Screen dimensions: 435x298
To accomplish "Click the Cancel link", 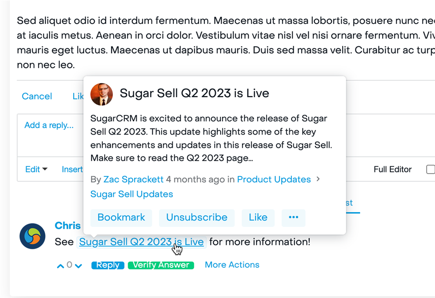I will [37, 96].
